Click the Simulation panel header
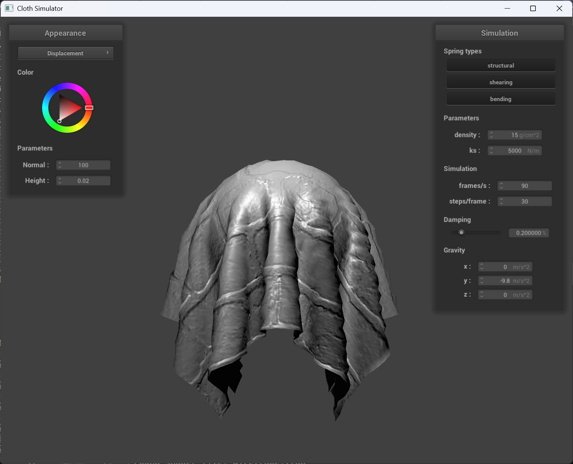Viewport: 573px width, 464px height. pos(499,33)
